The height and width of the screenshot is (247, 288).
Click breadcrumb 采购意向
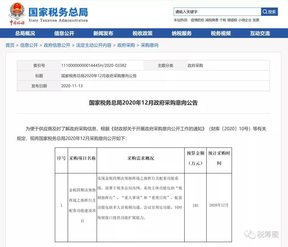[x=150, y=45]
